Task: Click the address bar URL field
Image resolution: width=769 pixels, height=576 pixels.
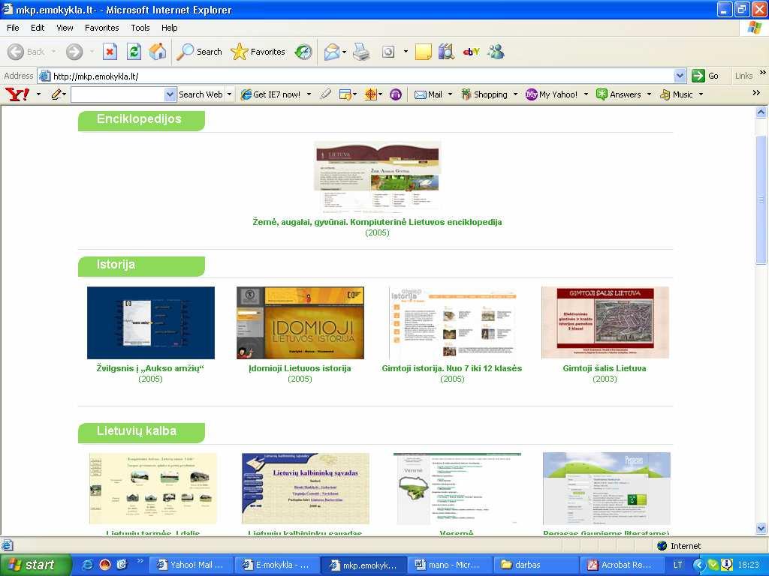Action: coord(362,76)
